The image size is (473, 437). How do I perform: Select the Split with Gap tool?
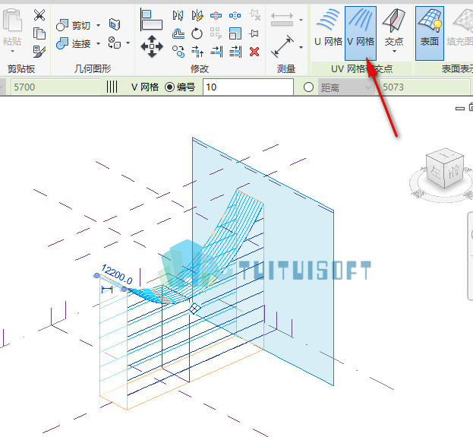pyautogui.click(x=235, y=15)
